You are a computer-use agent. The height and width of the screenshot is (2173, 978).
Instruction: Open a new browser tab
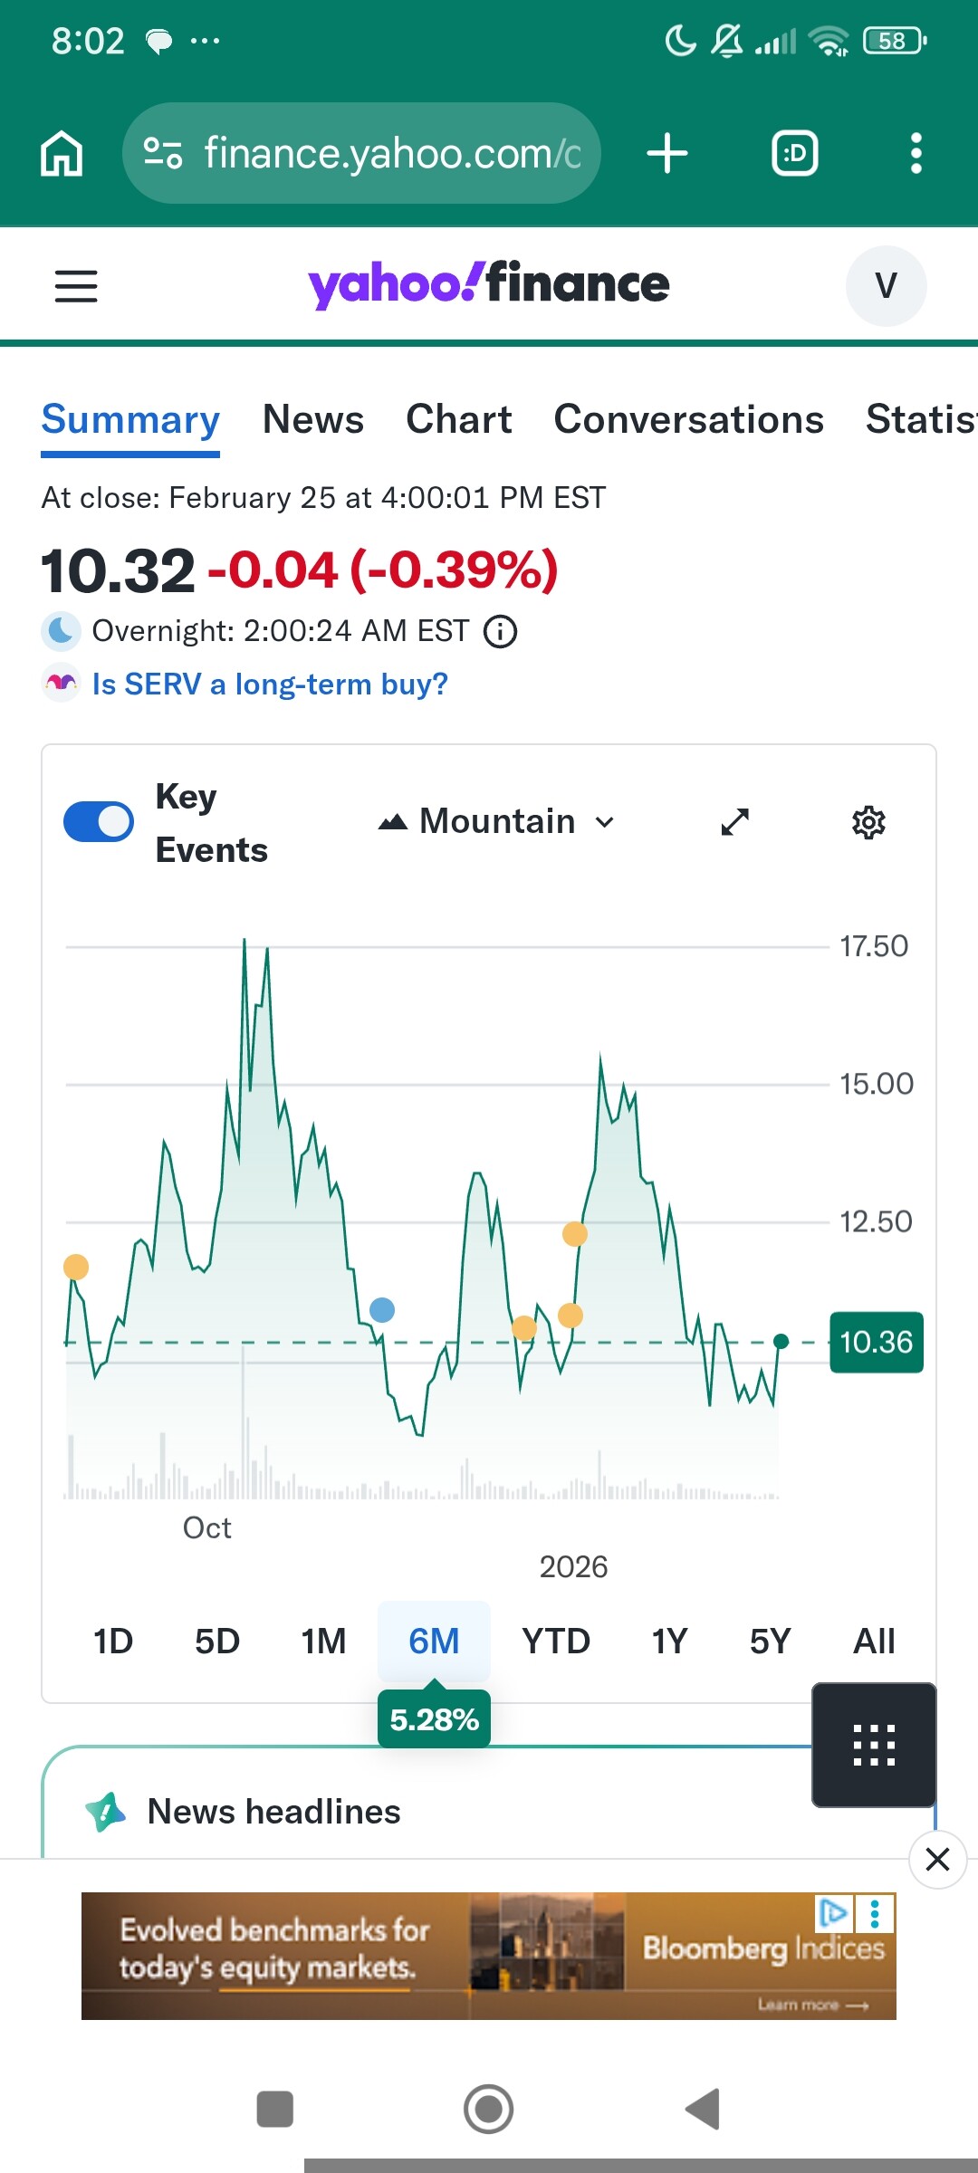[x=667, y=153]
